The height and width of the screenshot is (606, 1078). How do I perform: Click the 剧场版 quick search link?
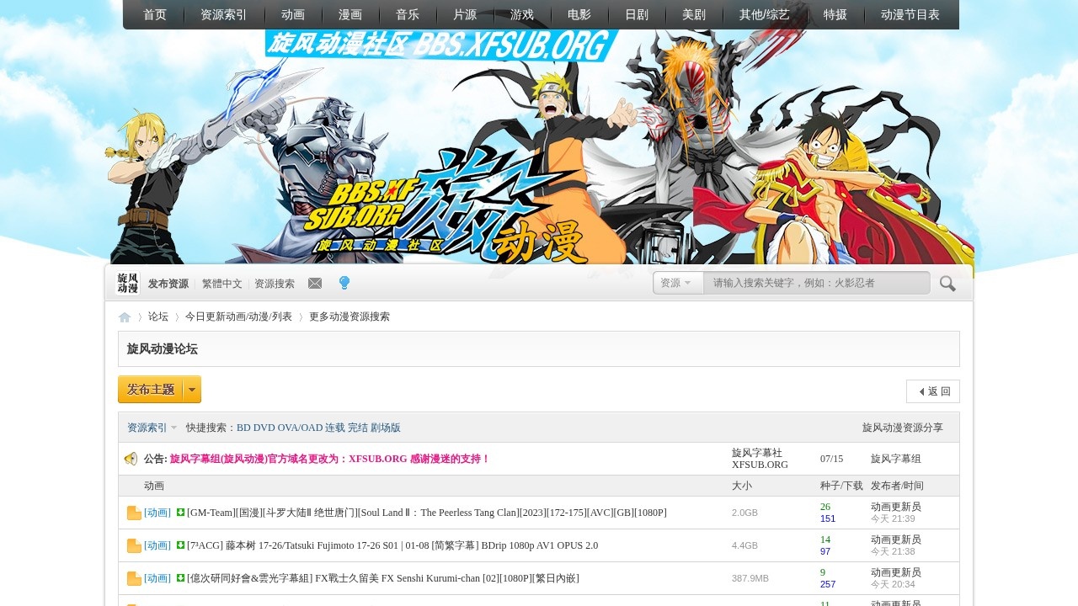[386, 428]
